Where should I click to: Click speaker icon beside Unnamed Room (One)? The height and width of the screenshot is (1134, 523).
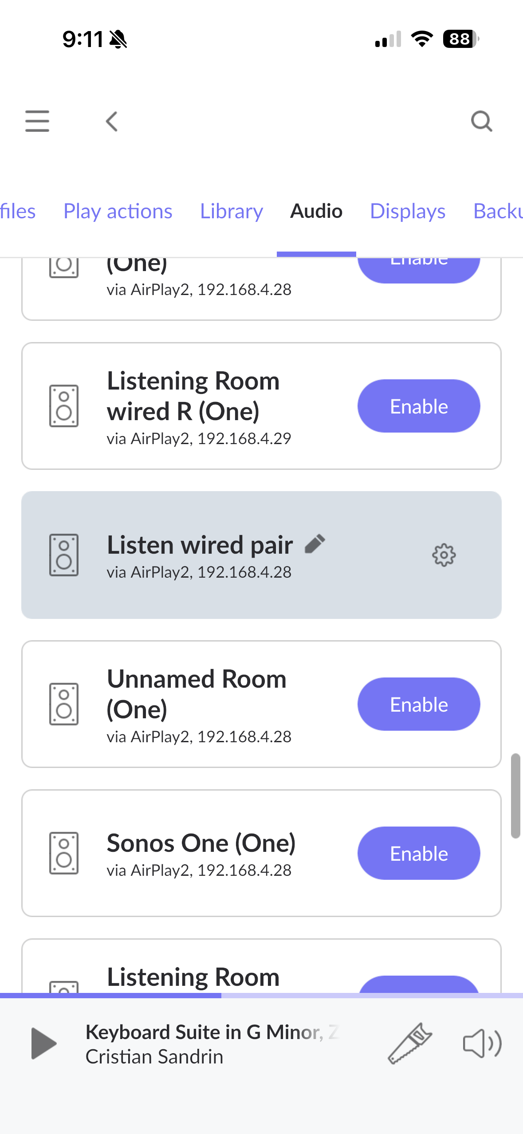tap(64, 704)
